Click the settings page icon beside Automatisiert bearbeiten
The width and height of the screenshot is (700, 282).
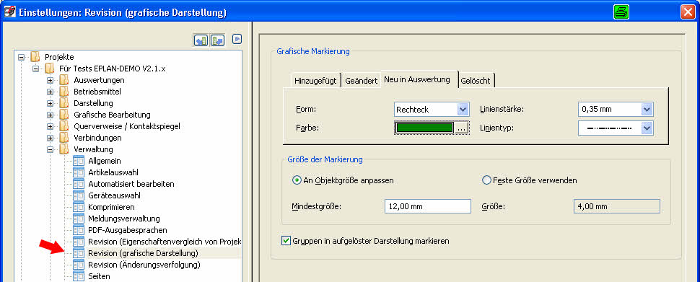pyautogui.click(x=78, y=184)
